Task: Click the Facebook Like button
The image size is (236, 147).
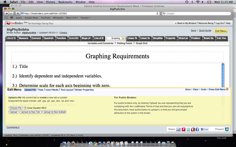Action: 205,129
